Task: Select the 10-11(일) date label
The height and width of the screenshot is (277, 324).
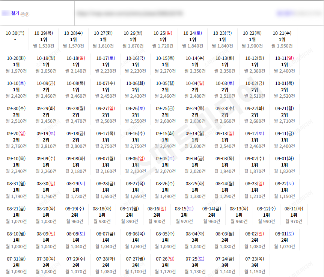Action: 285,58
